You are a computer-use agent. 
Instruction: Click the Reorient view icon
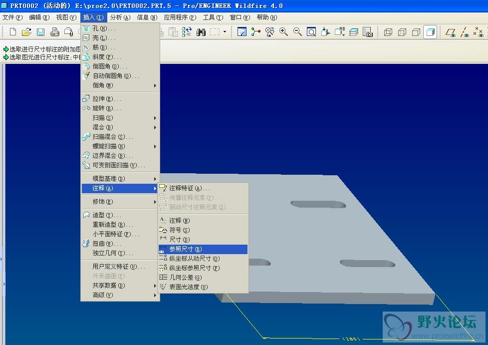[x=325, y=32]
